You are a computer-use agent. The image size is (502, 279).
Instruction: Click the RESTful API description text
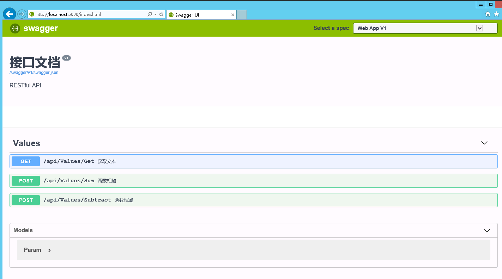pos(25,85)
